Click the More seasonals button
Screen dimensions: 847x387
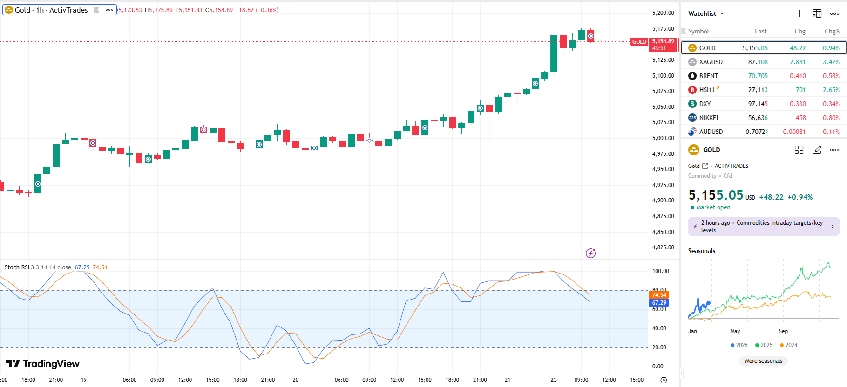(x=764, y=361)
